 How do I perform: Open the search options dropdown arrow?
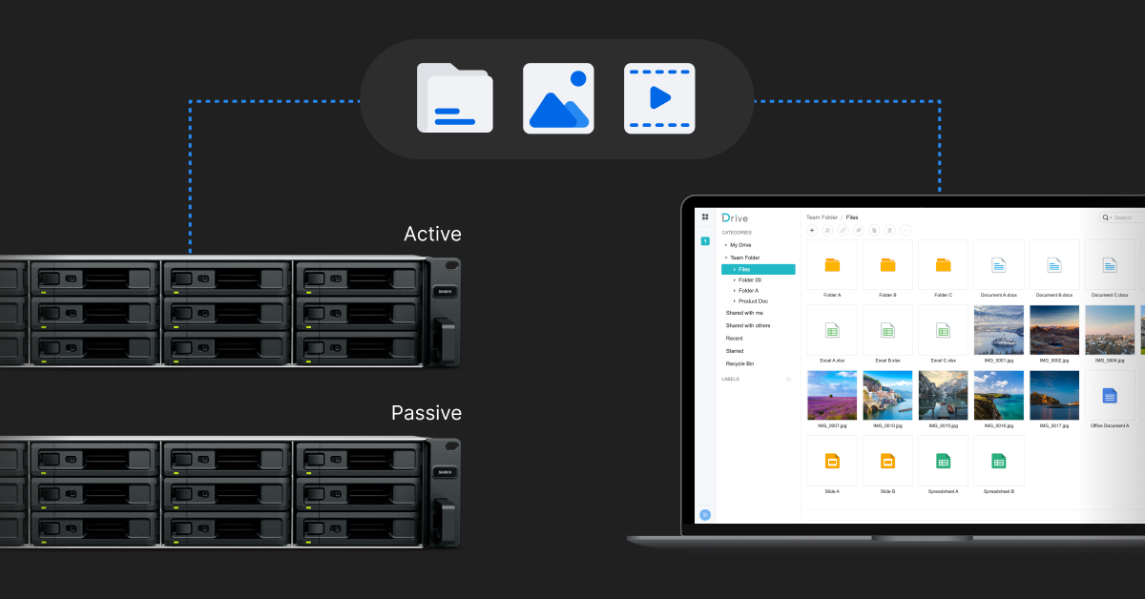(1111, 217)
